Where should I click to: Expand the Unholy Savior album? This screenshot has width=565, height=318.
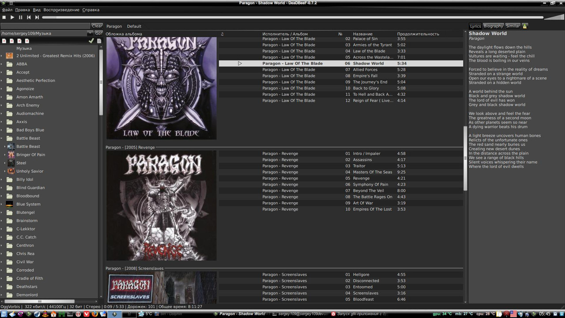pyautogui.click(x=5, y=171)
